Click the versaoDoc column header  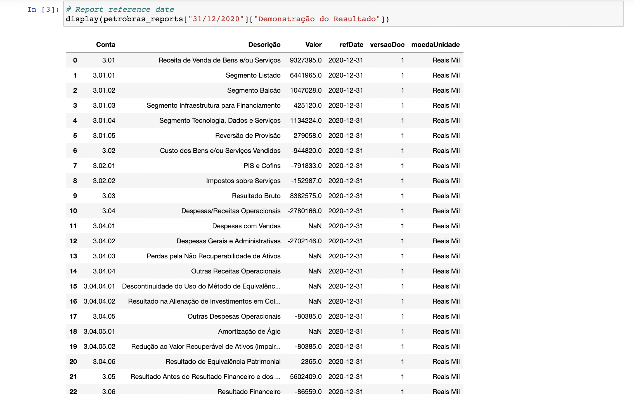click(387, 45)
